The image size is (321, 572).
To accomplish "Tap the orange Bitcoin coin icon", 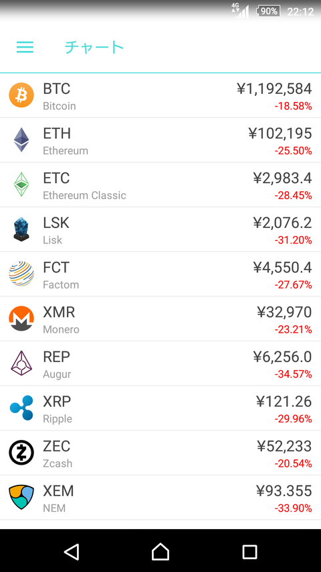I will (21, 95).
